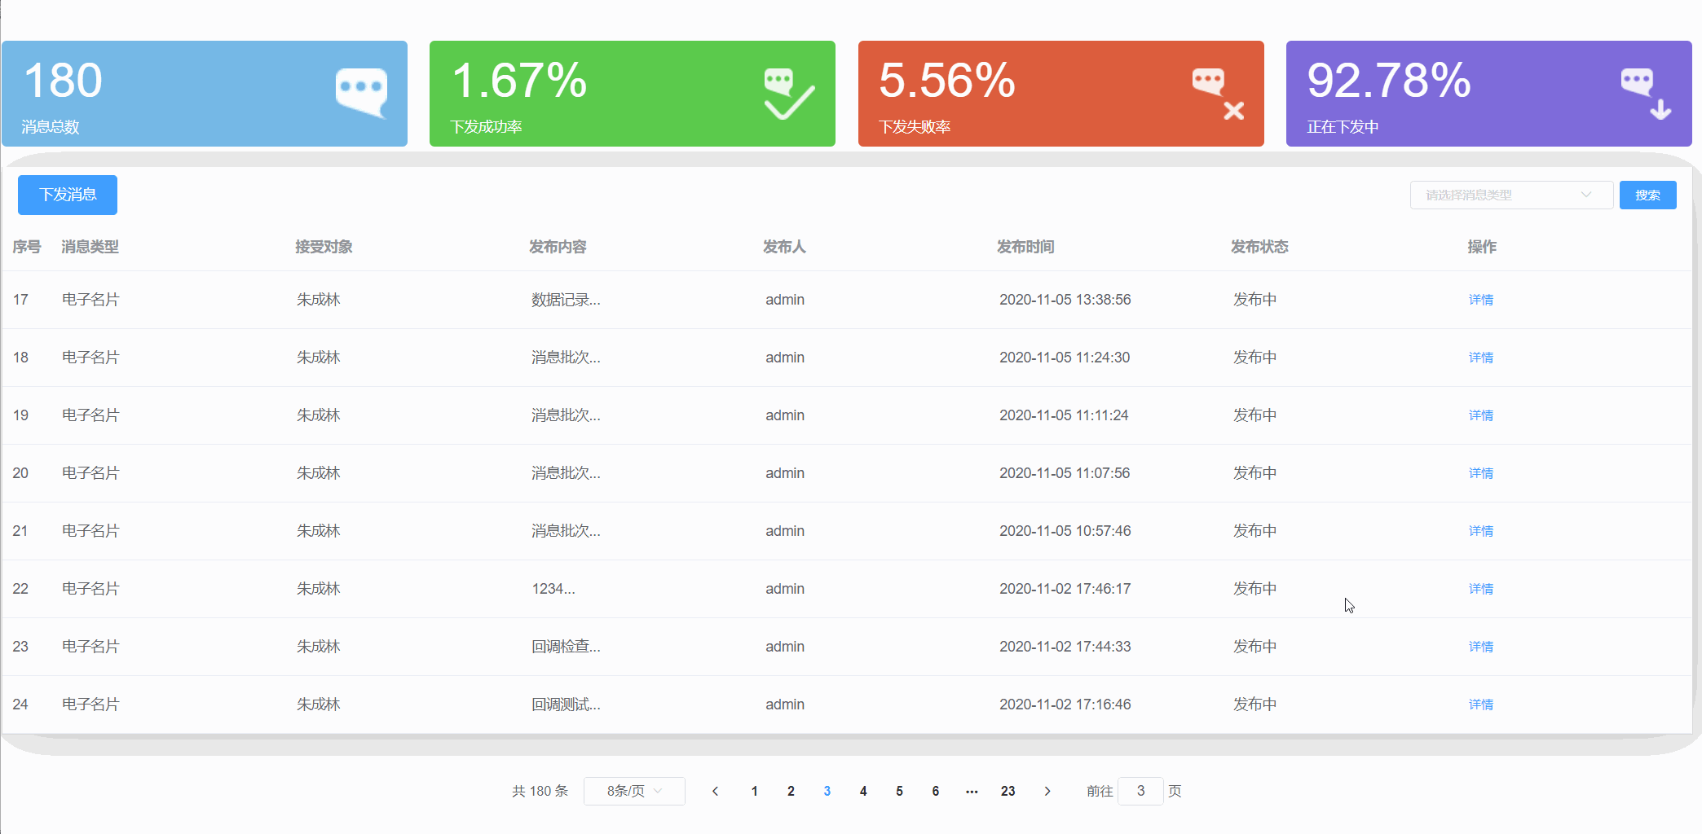Go to the previous page with left arrow
The image size is (1702, 834).
pyautogui.click(x=715, y=791)
